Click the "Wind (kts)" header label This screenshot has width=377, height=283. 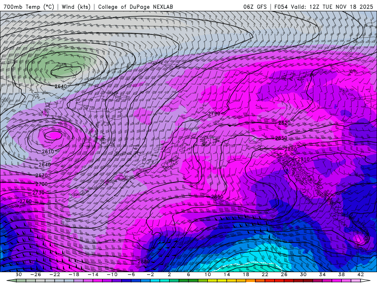[76, 7]
